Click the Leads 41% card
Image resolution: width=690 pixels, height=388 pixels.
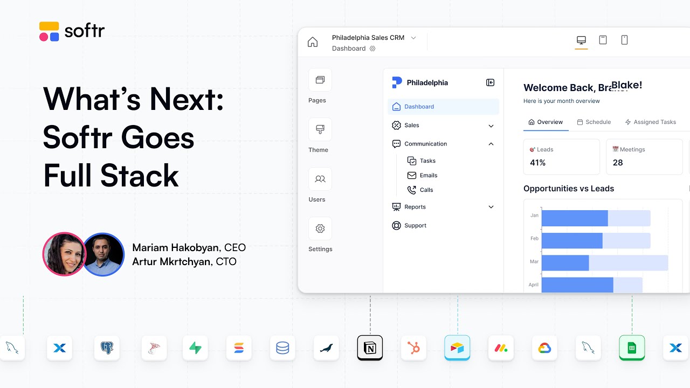coord(561,157)
